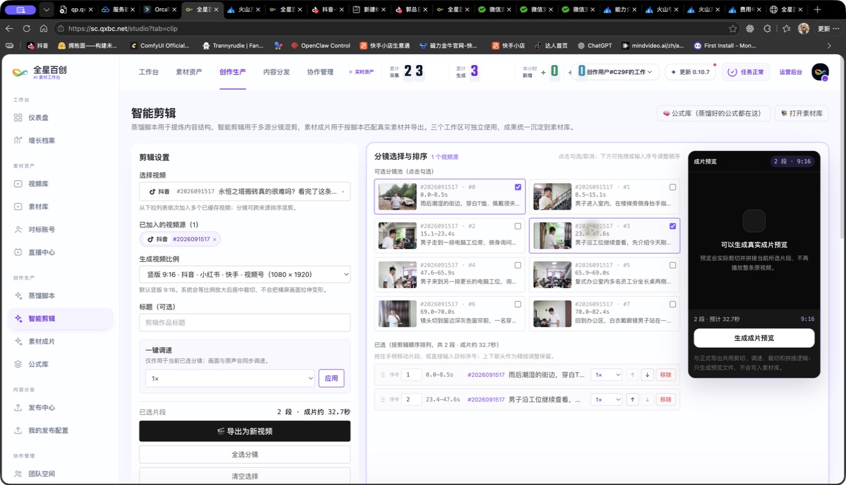
Task: Click 导出为新视频 button
Action: [245, 431]
